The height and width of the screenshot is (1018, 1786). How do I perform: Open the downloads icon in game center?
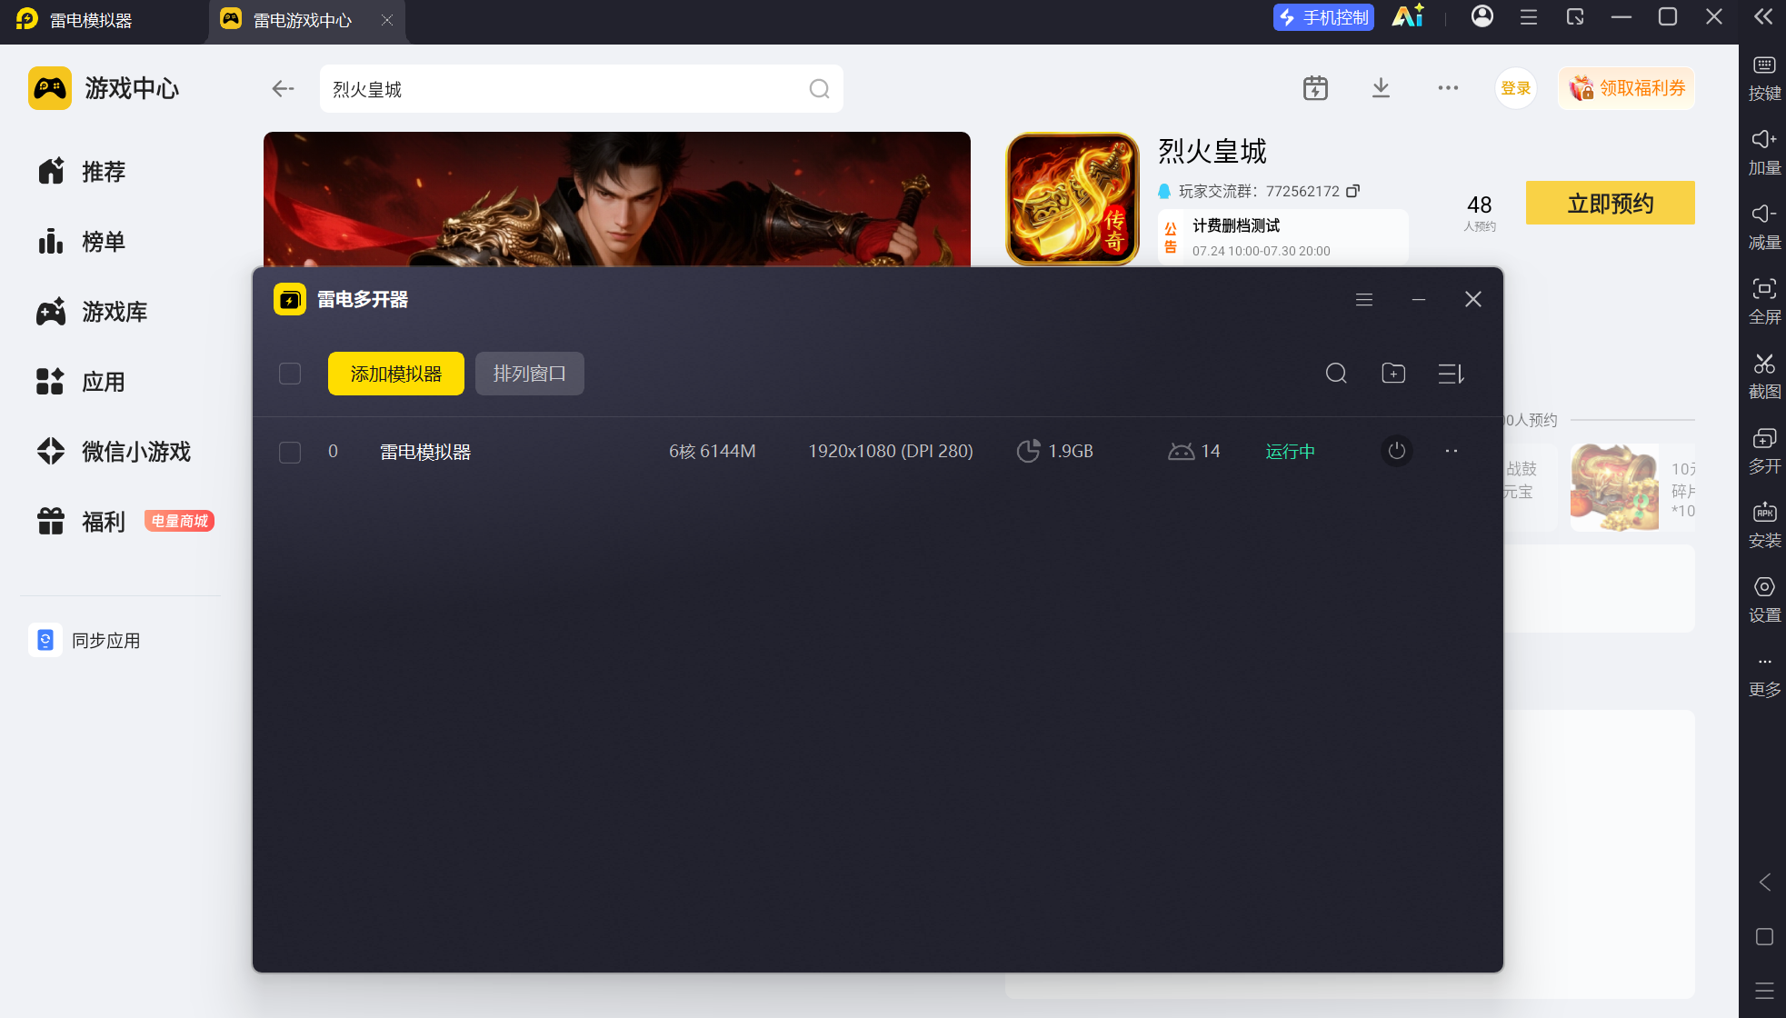[x=1381, y=88]
